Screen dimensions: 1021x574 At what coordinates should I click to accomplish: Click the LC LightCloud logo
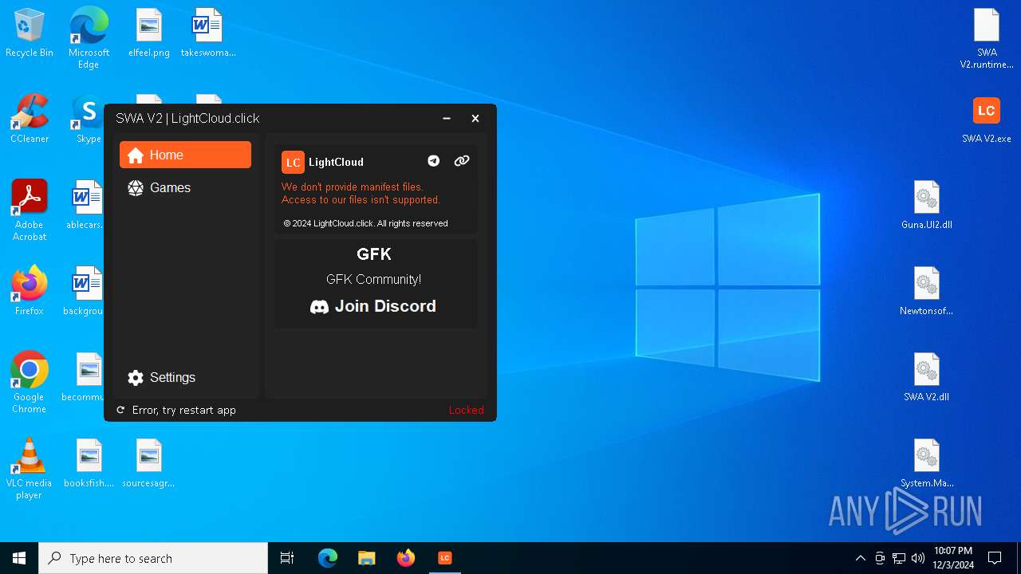[293, 162]
